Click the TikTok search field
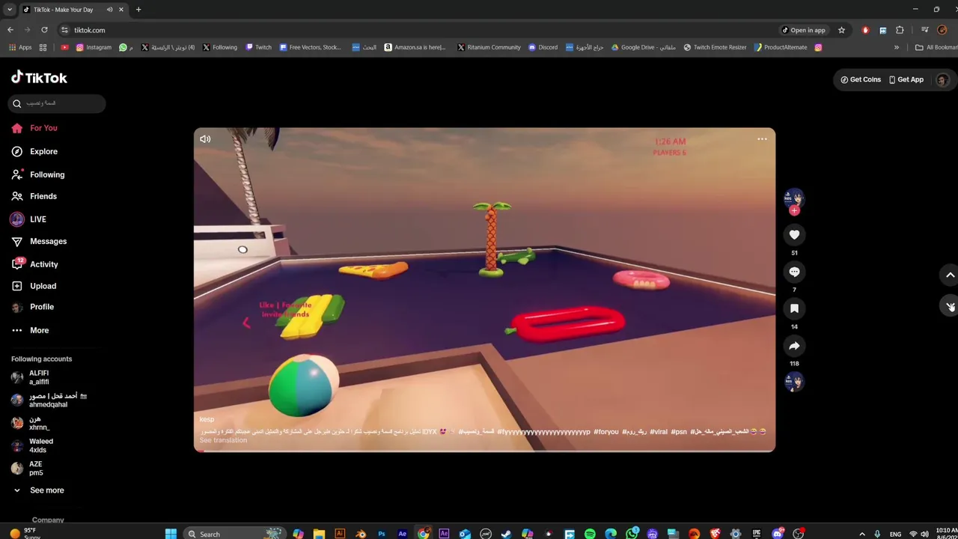958x539 pixels. 57,103
